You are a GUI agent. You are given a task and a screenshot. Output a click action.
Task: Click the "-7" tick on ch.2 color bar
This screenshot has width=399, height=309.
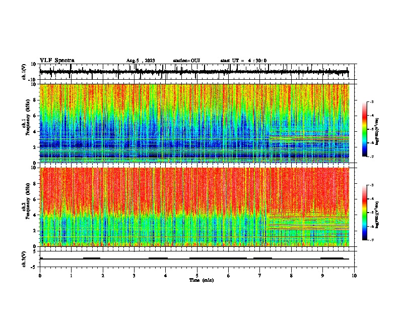pos(371,240)
